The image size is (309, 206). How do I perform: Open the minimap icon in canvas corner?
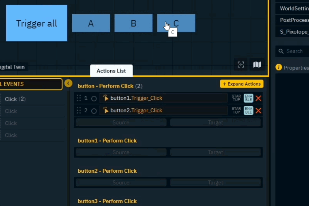(257, 64)
